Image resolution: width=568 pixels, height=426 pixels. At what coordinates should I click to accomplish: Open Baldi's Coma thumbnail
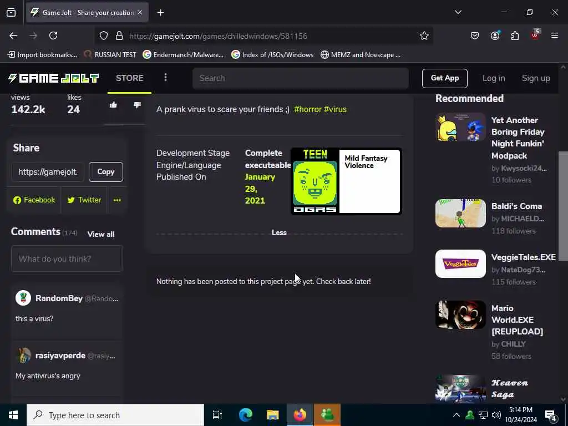[x=460, y=213]
